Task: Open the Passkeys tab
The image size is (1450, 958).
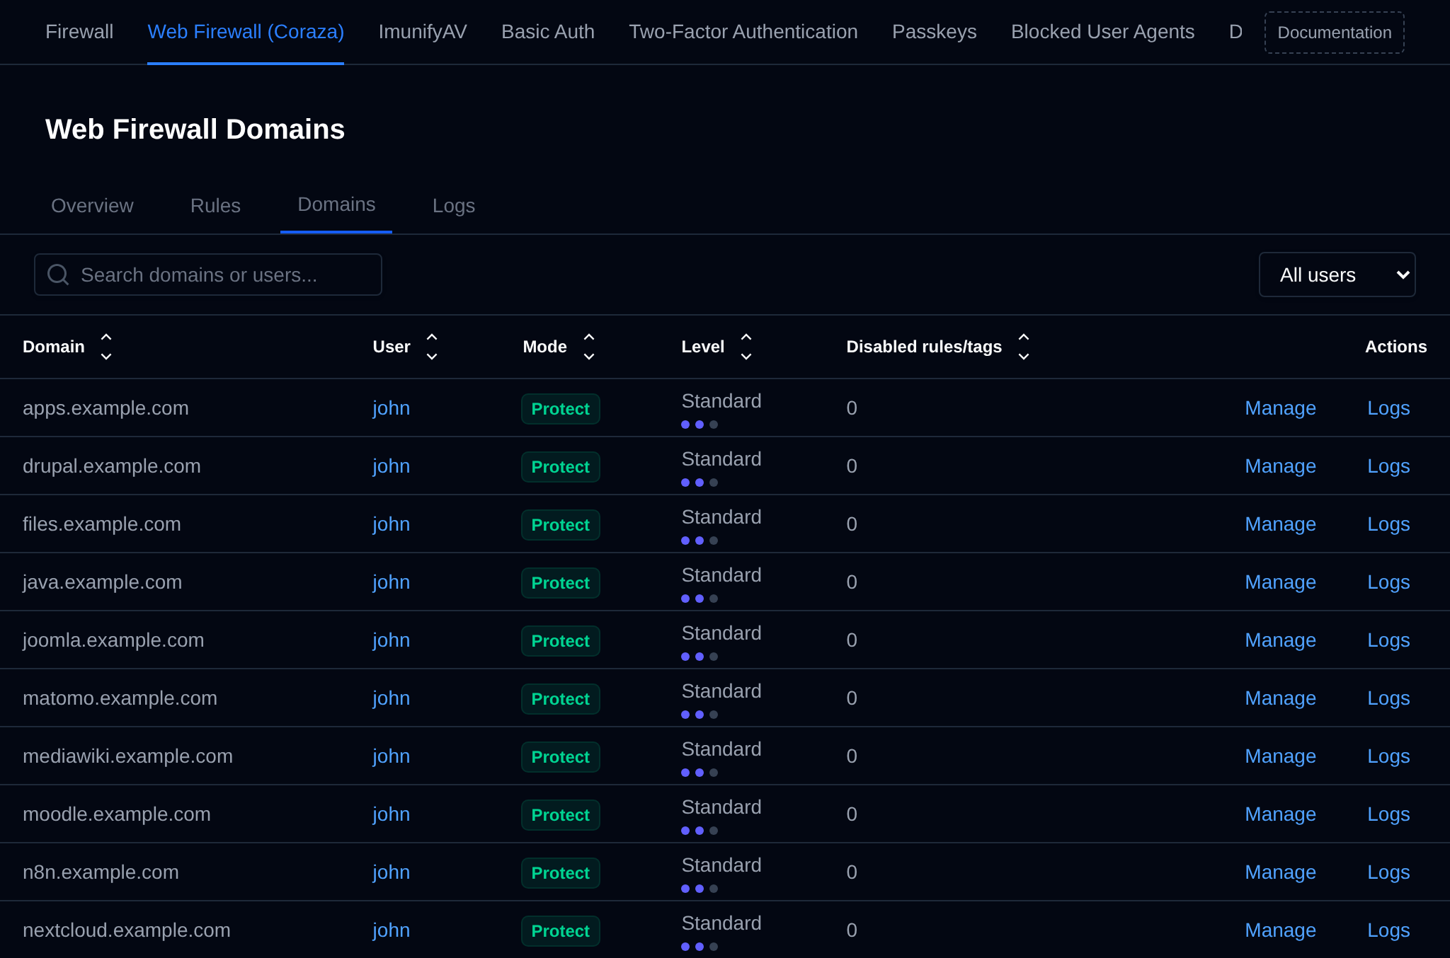Action: 935,32
